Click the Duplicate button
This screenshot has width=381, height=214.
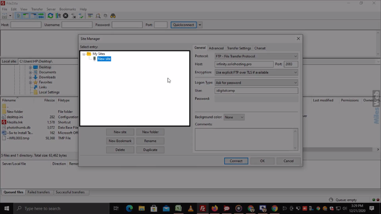click(150, 150)
